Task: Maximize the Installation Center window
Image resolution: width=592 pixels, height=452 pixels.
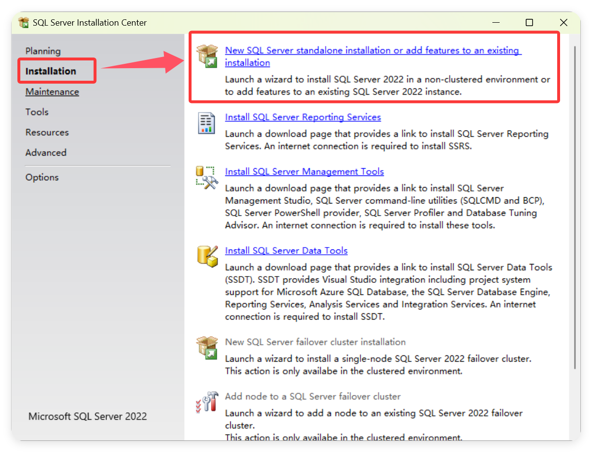Action: [x=530, y=23]
